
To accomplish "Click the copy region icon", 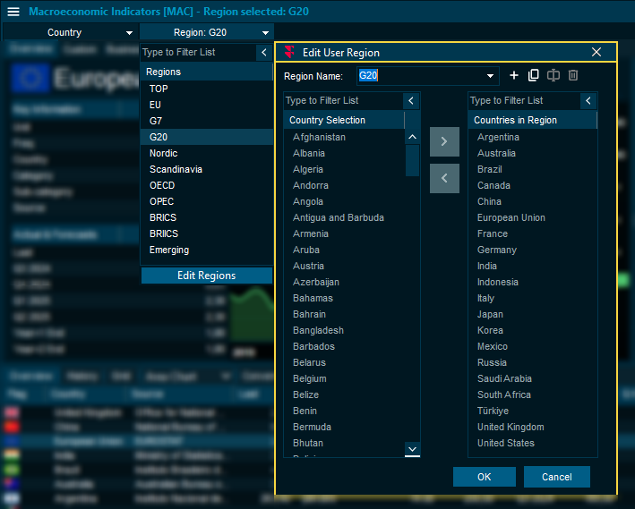I will (x=534, y=76).
